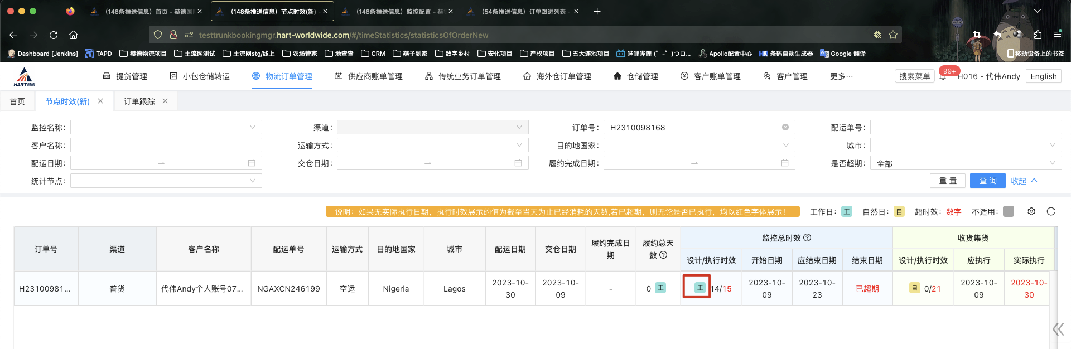Clear the 订单号 input with X icon

click(x=785, y=127)
